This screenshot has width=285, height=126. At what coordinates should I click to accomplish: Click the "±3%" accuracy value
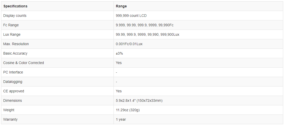tap(119, 53)
